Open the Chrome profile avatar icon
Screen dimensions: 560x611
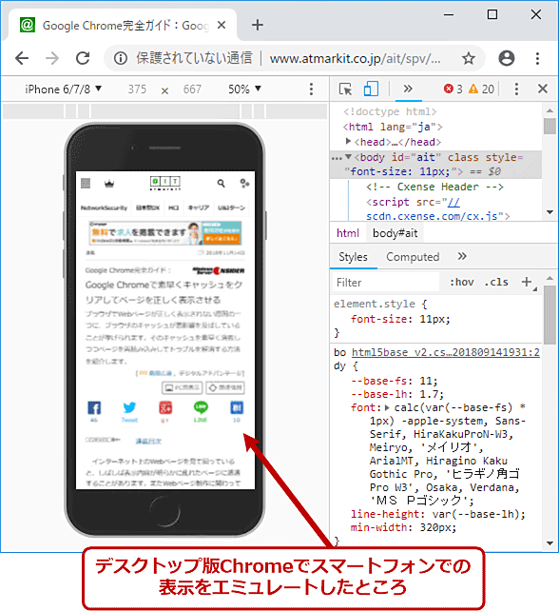click(x=507, y=58)
